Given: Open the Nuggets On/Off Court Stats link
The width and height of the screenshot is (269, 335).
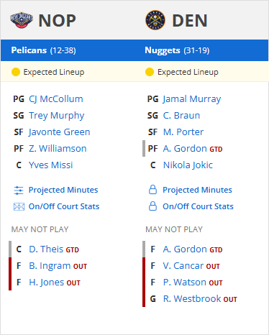Looking at the screenshot, I should 198,206.
